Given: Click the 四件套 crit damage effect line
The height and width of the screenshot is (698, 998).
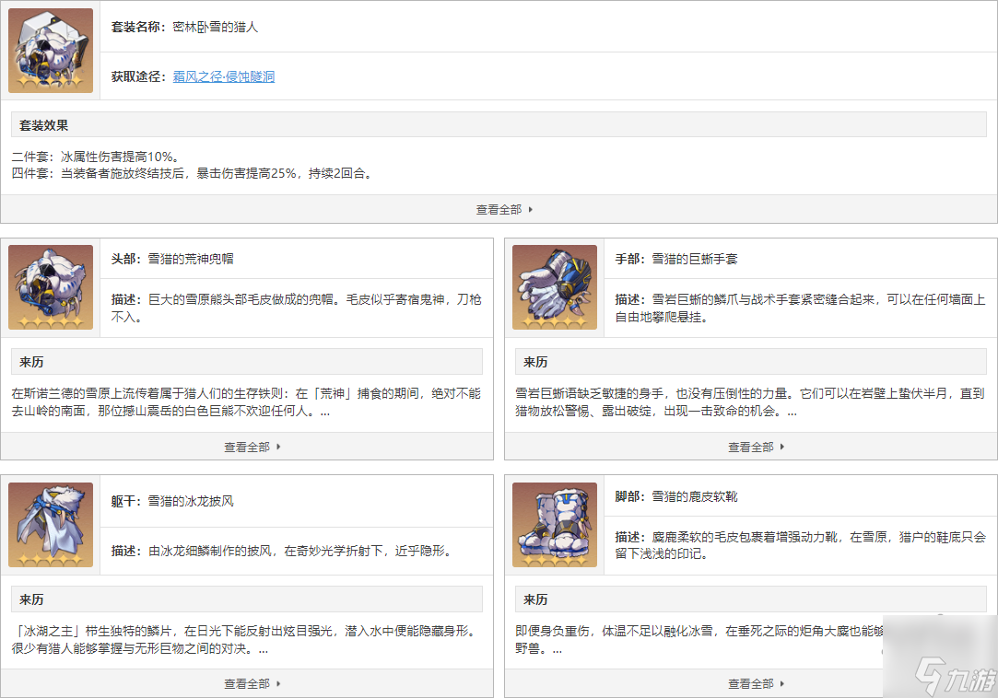Looking at the screenshot, I should (x=192, y=173).
